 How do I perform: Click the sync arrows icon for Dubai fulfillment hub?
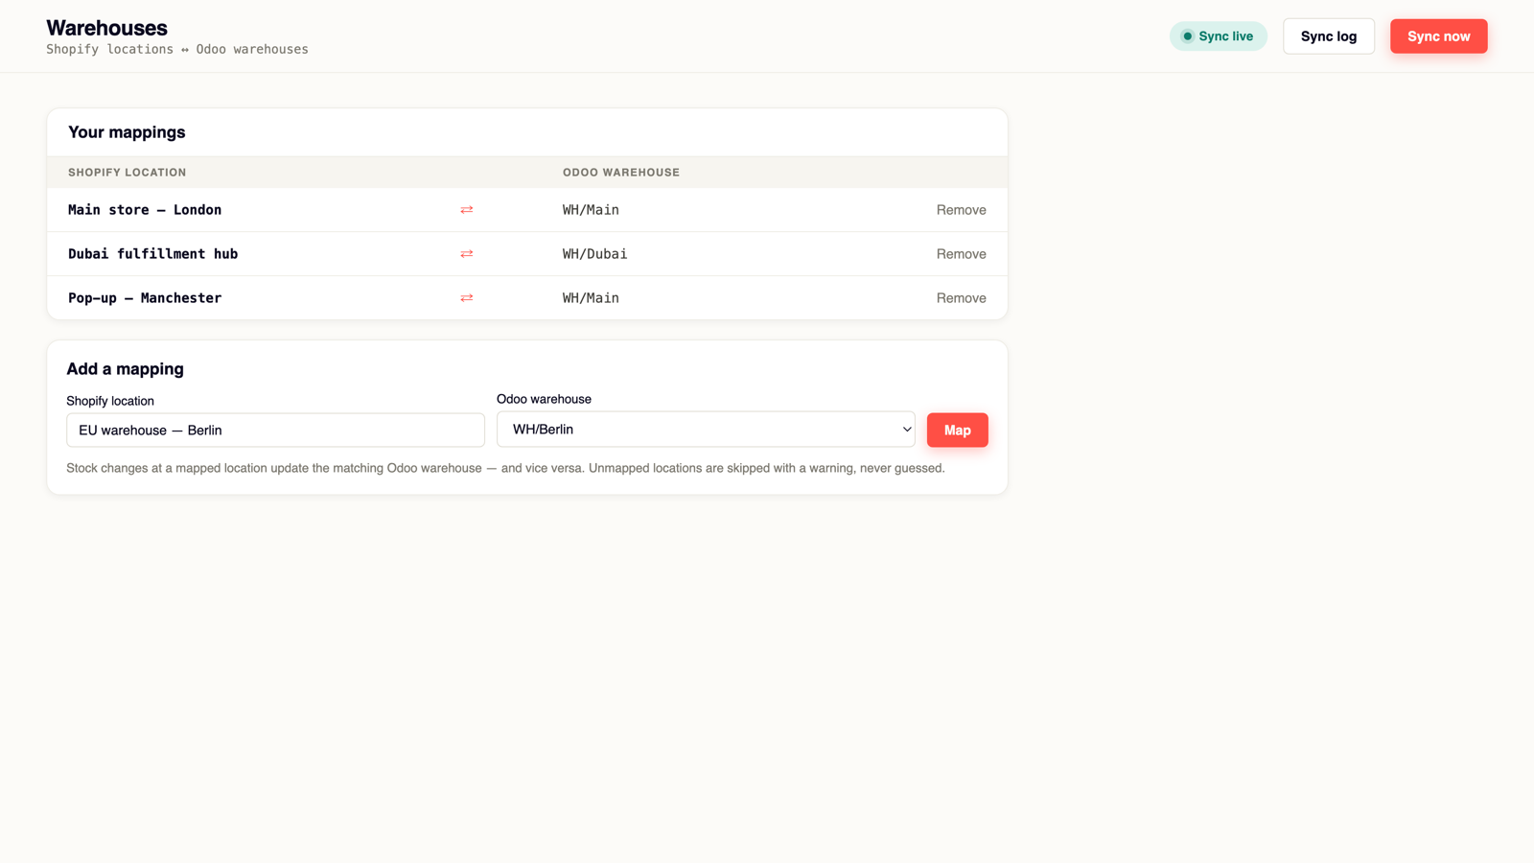click(x=467, y=254)
